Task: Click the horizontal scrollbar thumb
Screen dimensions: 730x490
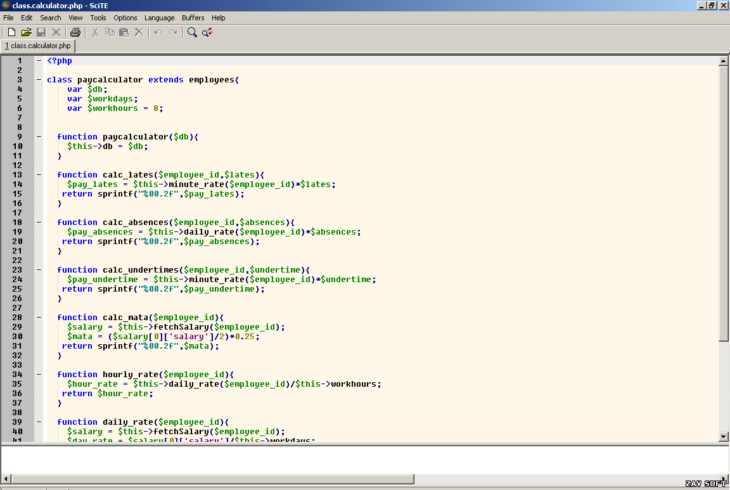Action: 212,479
